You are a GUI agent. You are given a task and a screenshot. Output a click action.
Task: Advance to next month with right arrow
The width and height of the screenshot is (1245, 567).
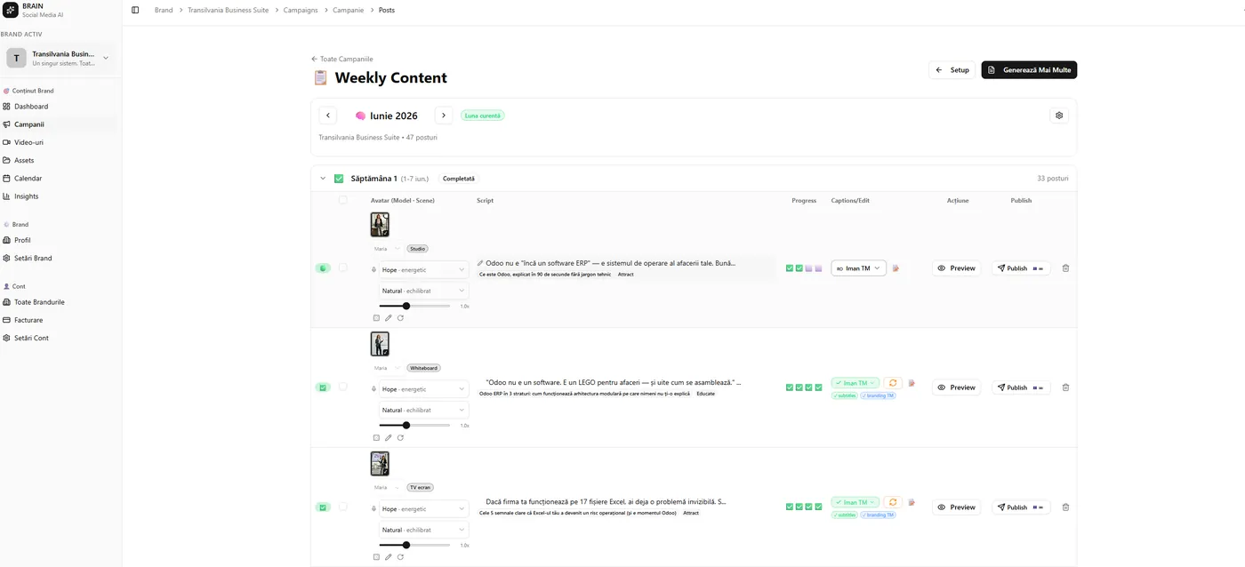pyautogui.click(x=444, y=116)
